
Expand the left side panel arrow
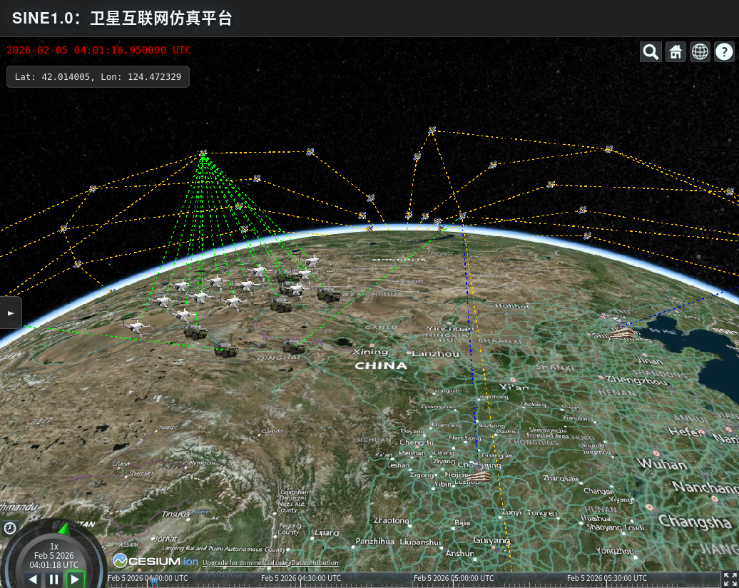(x=11, y=313)
